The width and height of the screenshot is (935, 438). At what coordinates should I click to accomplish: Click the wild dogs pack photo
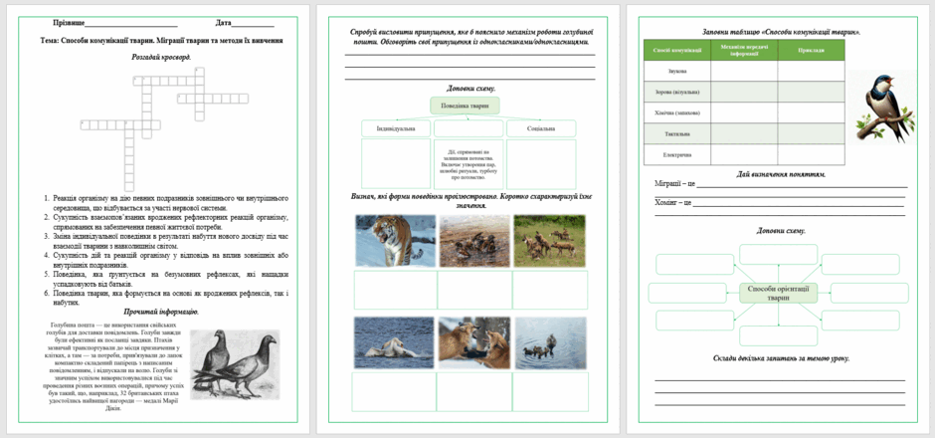coord(550,241)
